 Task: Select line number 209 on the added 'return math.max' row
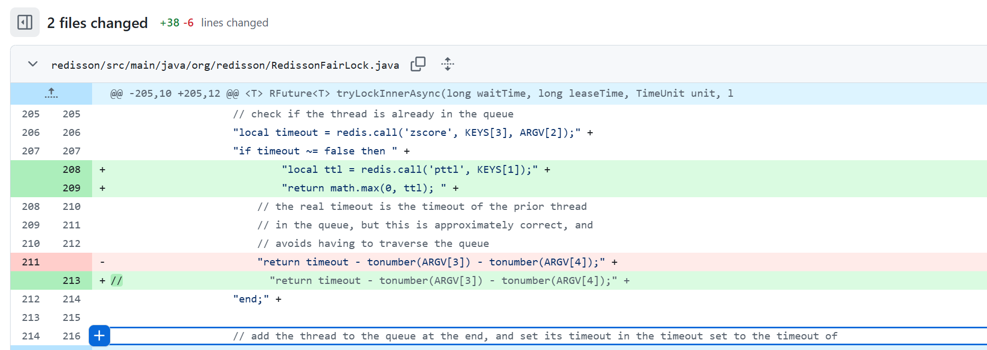pyautogui.click(x=71, y=188)
